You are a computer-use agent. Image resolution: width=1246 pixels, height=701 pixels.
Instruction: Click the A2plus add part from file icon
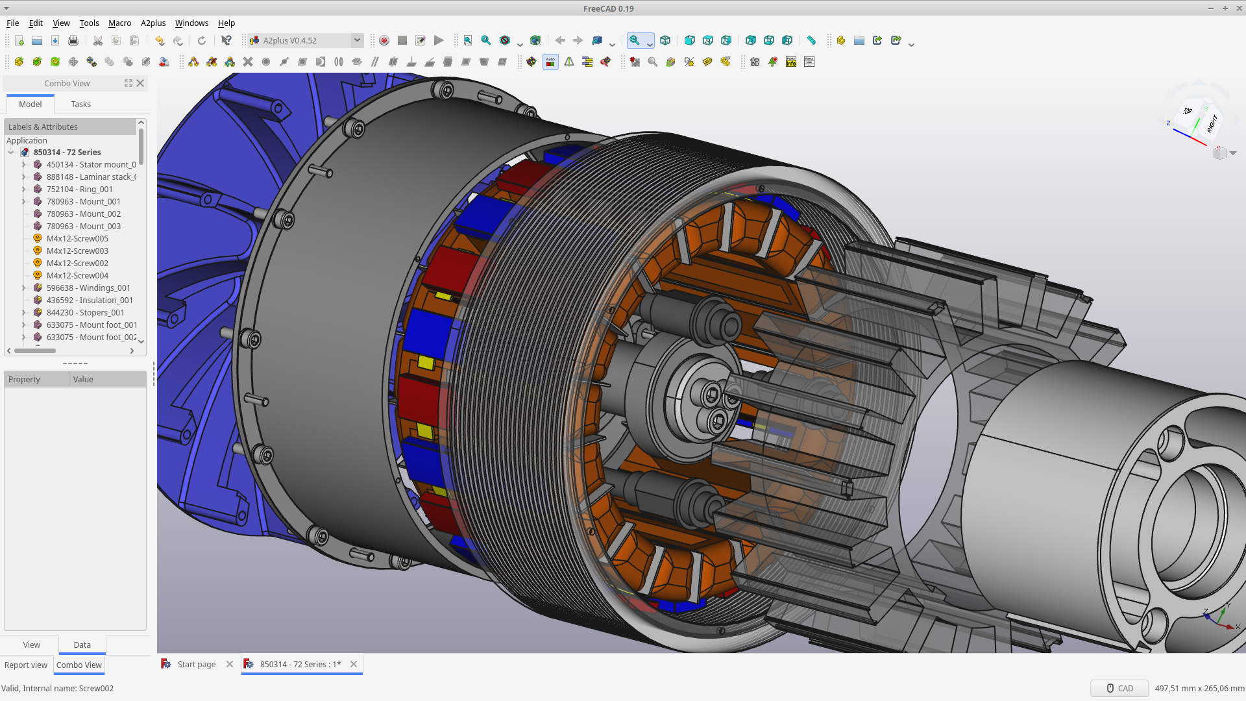click(19, 62)
